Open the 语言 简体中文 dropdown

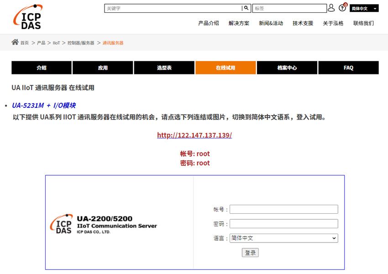tap(284, 238)
